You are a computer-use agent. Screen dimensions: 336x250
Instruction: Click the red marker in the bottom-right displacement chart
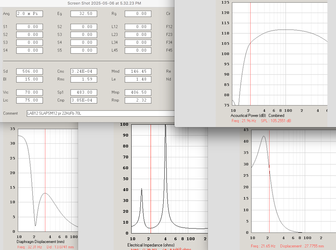[270, 181]
